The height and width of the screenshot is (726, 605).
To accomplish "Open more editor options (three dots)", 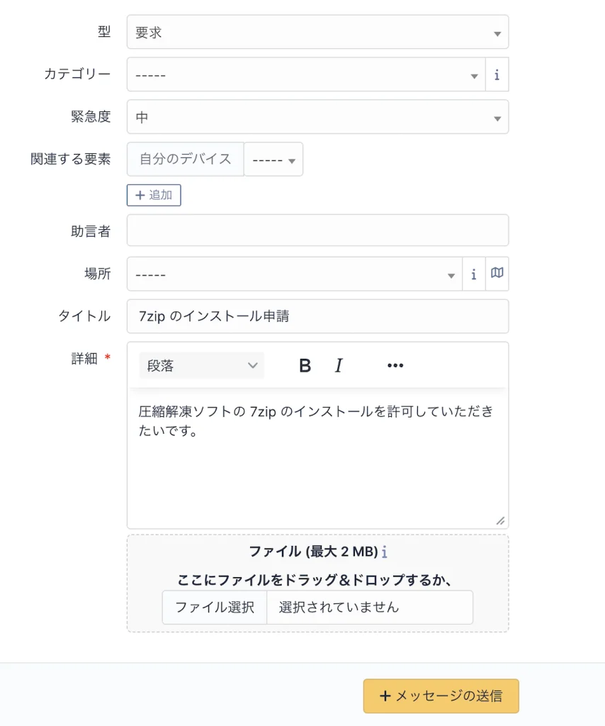I will 395,365.
